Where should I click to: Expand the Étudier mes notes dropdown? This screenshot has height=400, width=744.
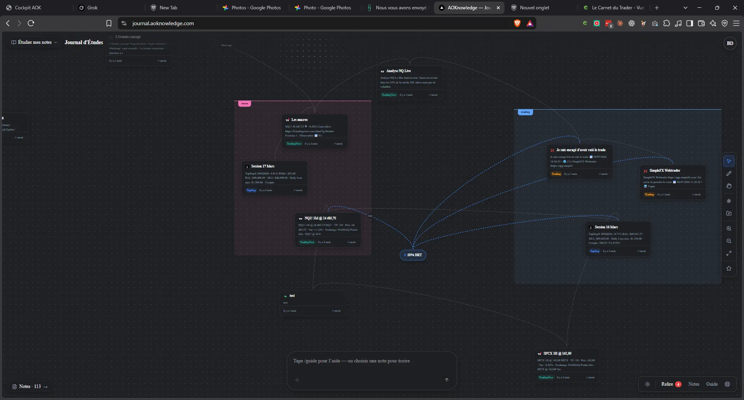point(34,42)
